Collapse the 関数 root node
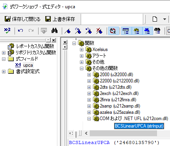The image size is (170, 146). pyautogui.click(x=74, y=43)
